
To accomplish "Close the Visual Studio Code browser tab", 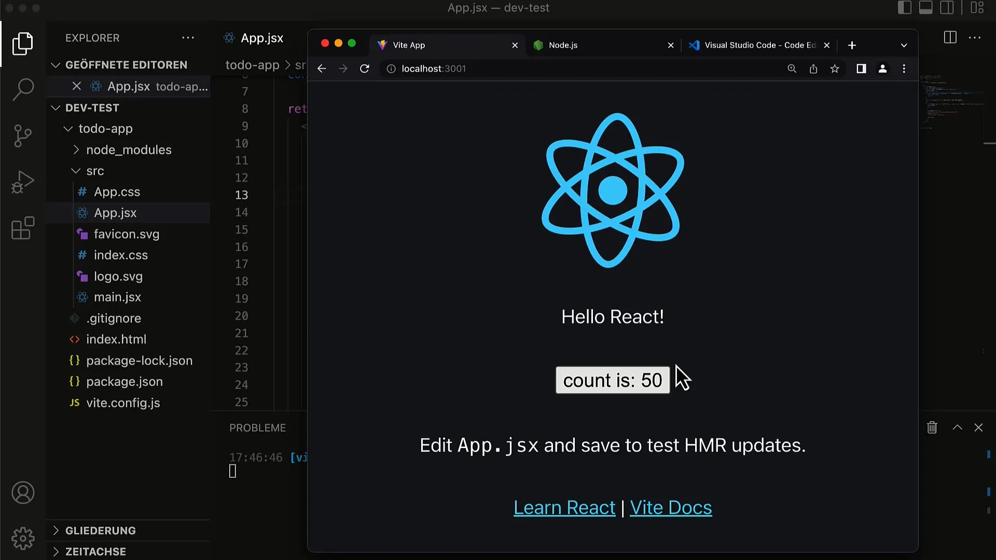I will [827, 45].
